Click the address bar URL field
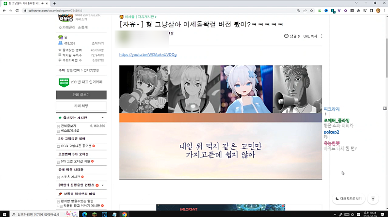 [159, 11]
